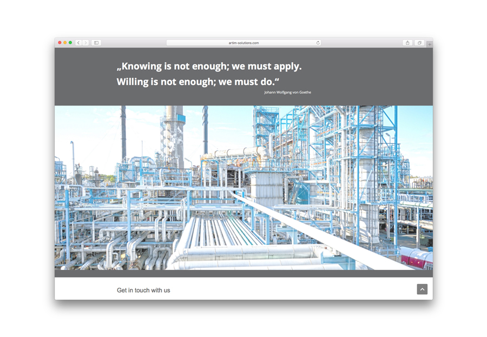Click the "Get in touch with us" heading
This screenshot has height=337, width=487.
coord(143,290)
